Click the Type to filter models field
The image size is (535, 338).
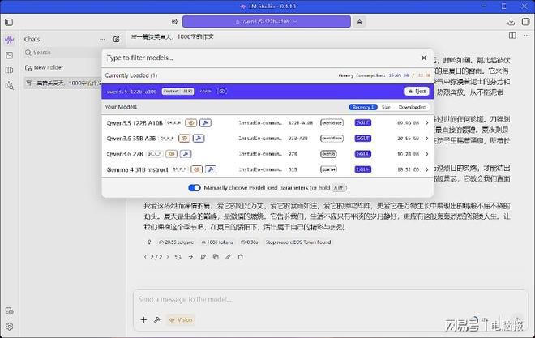point(259,58)
